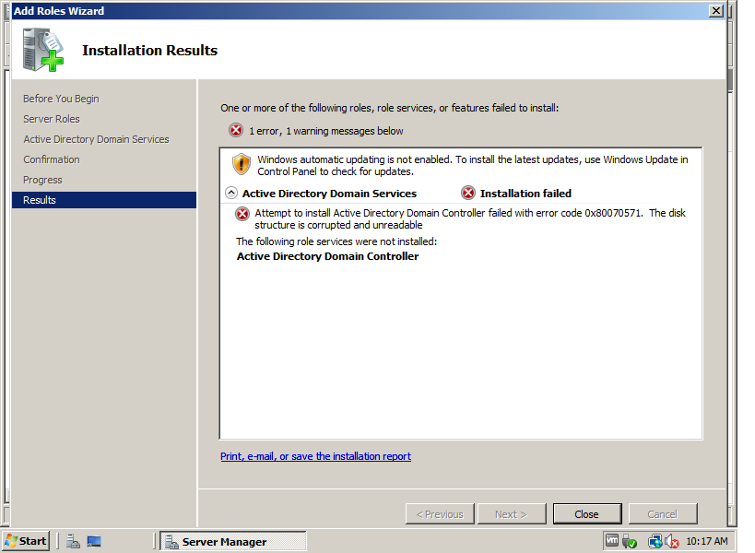Close the Add Roles Wizard window
Viewport: 755px width, 553px height.
[716, 10]
